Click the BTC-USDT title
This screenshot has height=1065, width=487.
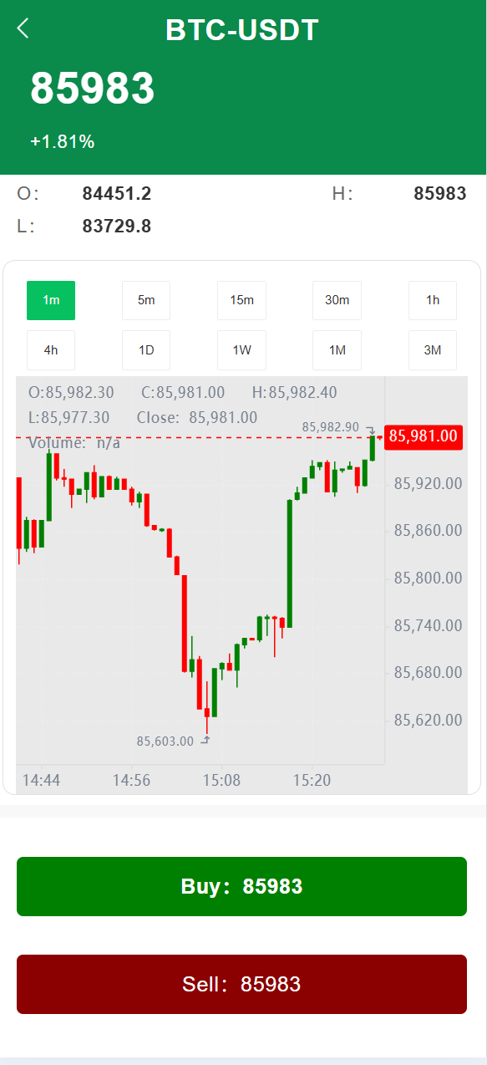243,29
